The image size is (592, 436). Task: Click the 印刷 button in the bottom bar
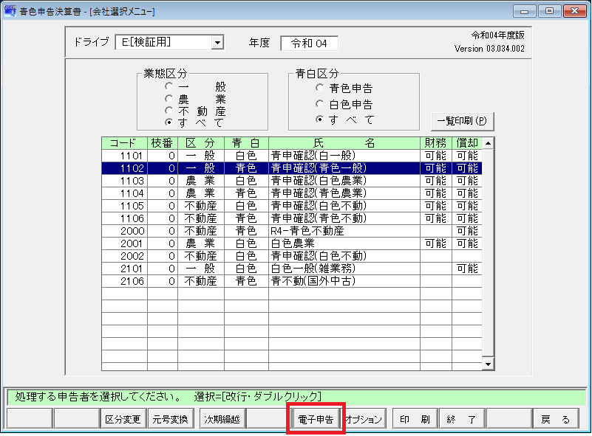point(415,419)
